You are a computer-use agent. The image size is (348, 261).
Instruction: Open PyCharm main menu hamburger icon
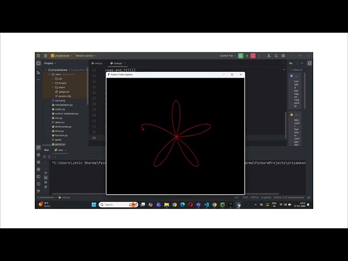pos(45,55)
